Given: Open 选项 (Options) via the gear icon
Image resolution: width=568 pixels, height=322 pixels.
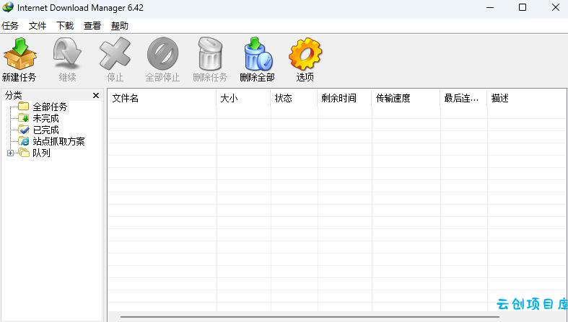Looking at the screenshot, I should coord(305,53).
